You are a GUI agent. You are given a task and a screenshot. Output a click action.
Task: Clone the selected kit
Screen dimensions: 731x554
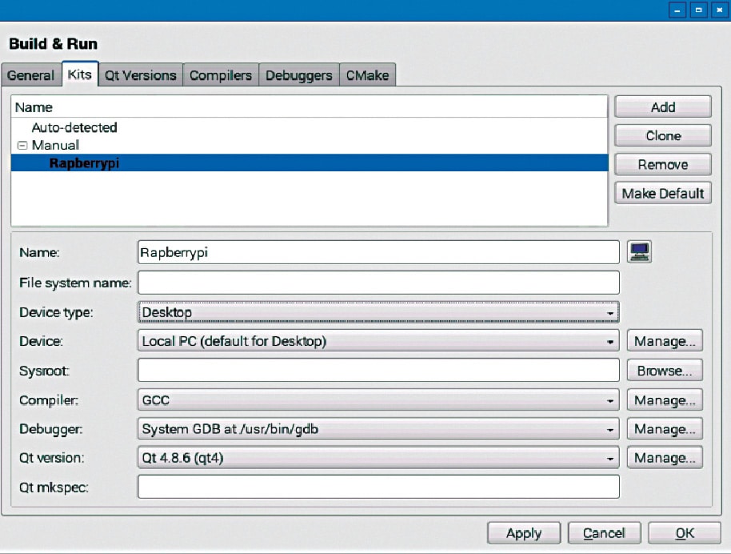pos(662,136)
